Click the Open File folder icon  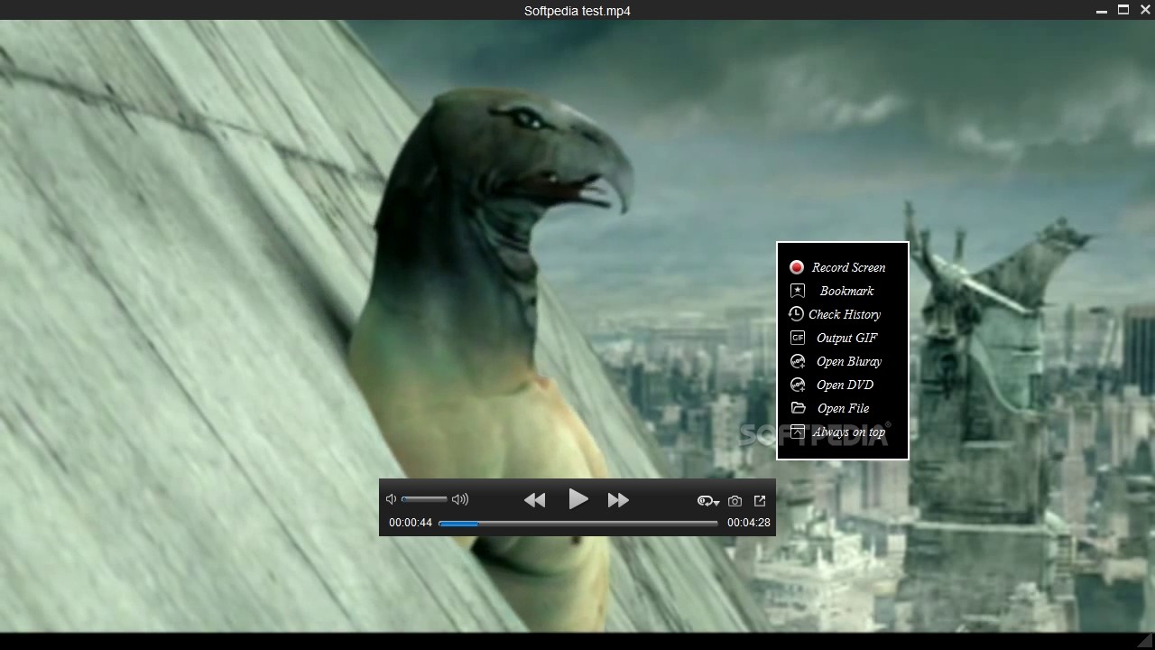(x=798, y=408)
